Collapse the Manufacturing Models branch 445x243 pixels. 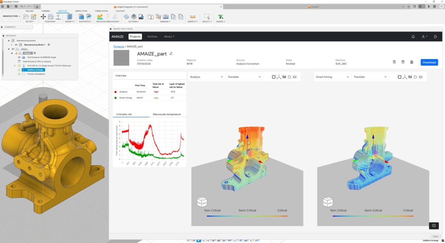pyautogui.click(x=8, y=40)
